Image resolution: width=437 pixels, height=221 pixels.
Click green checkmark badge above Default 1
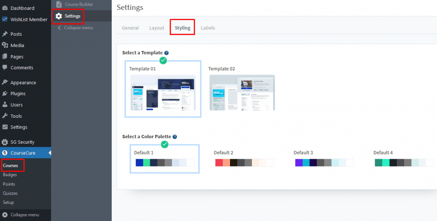[x=165, y=144]
